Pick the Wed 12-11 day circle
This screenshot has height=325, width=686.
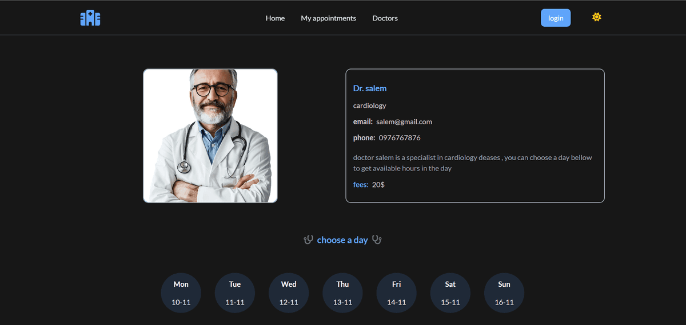[289, 293]
